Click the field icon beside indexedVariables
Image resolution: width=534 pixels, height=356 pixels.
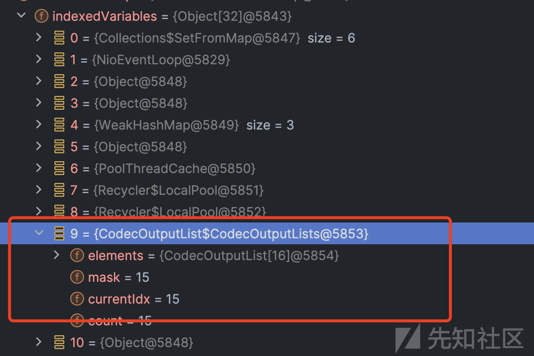pos(42,16)
